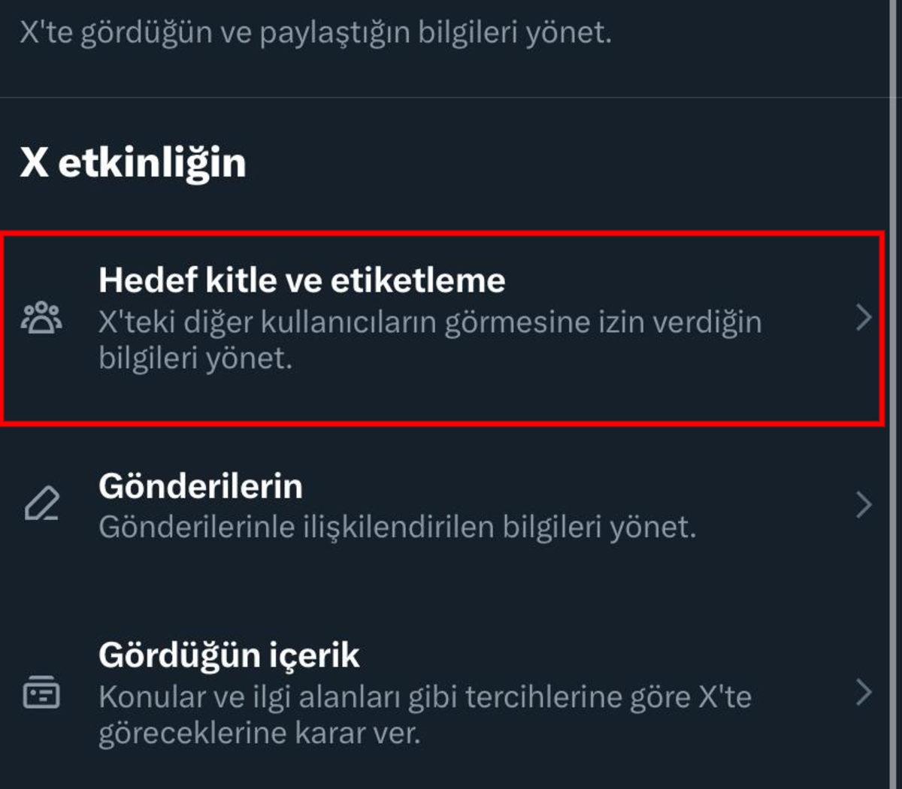The width and height of the screenshot is (902, 789).
Task: Click "Gönderilerinle ilişkilendirilen bilgileri yönet" description
Action: point(397,527)
